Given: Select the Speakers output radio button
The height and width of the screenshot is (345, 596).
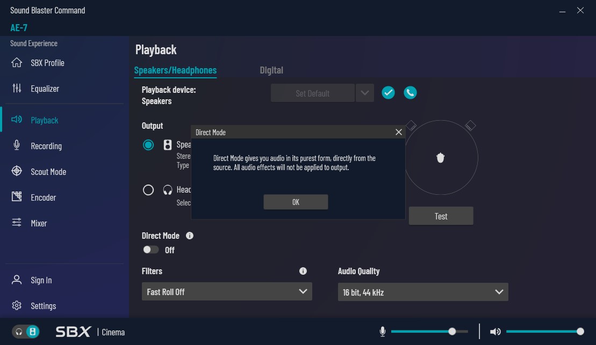Looking at the screenshot, I should click(x=148, y=145).
